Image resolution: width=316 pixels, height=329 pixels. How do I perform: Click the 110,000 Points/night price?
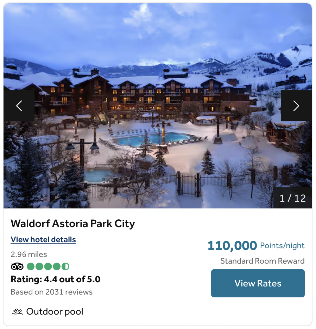pos(256,245)
